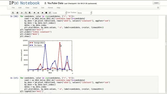Open the Help menu
Screen dimensions: 167x94
point(58,8)
